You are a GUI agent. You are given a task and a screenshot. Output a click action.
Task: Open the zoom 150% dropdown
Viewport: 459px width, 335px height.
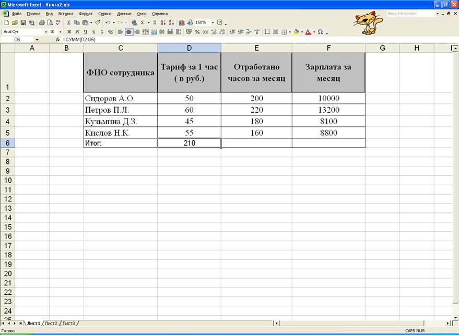pos(213,23)
